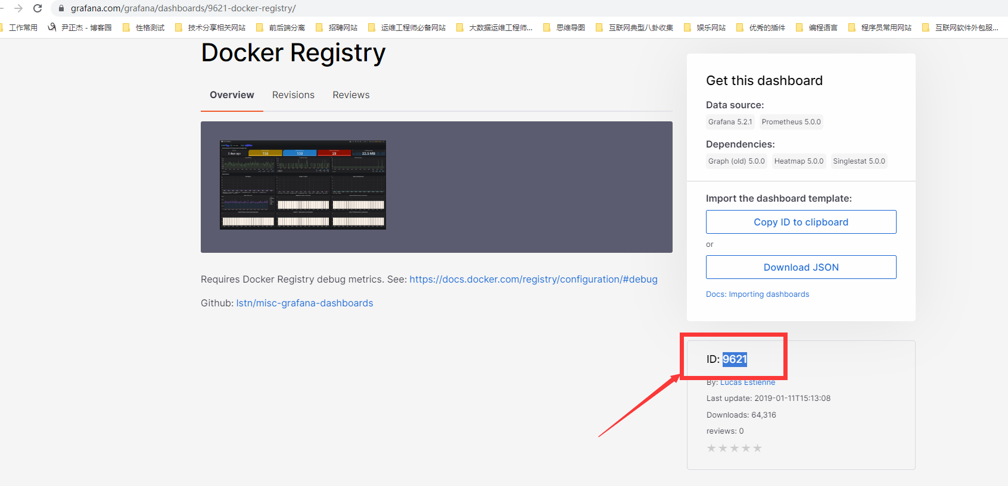1008x486 pixels.
Task: Open 尹正杰 - 博客园 bookmark
Action: [80, 27]
